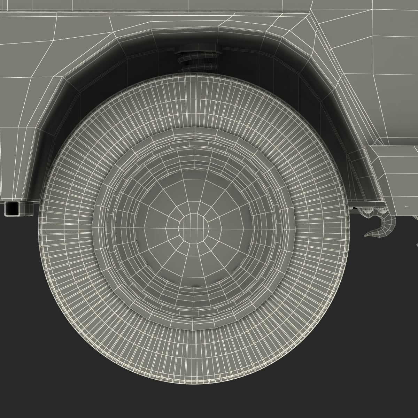This screenshot has height=418, width=418.
Task: Select the square tube opening under body
Action: click(12, 209)
